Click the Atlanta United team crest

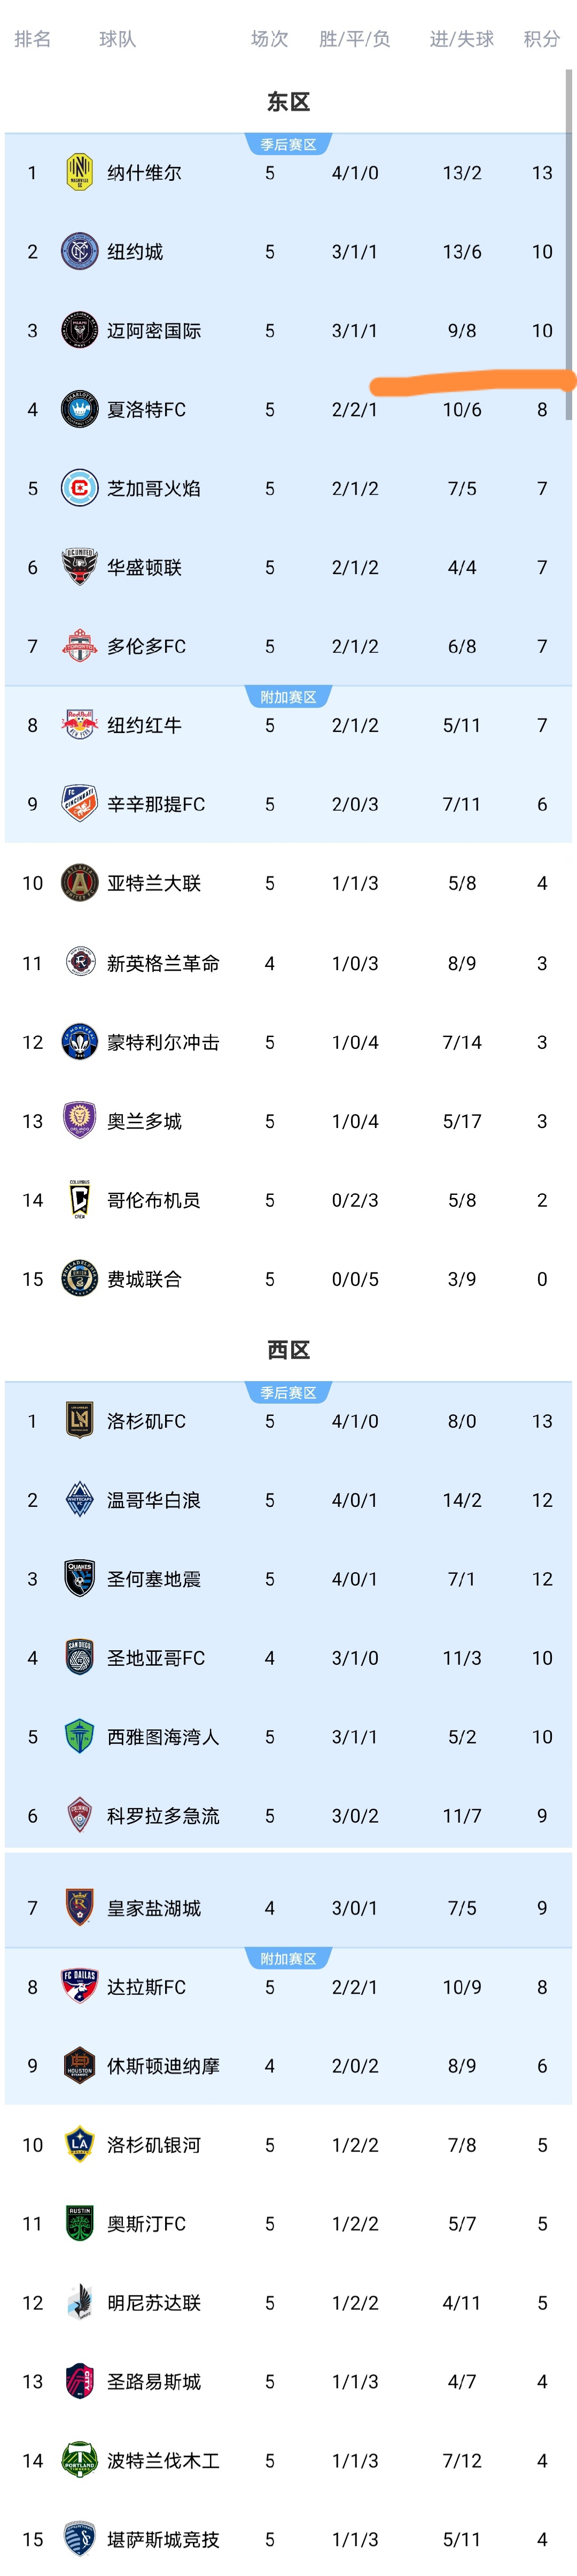79,882
